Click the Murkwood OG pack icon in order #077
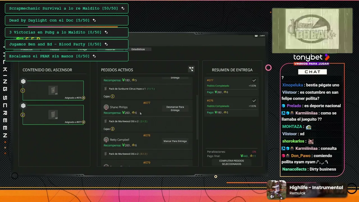 (105, 121)
